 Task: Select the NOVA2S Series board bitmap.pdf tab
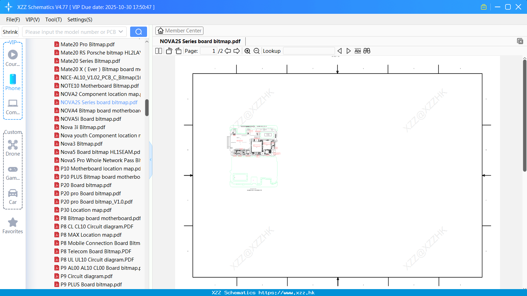(x=200, y=41)
